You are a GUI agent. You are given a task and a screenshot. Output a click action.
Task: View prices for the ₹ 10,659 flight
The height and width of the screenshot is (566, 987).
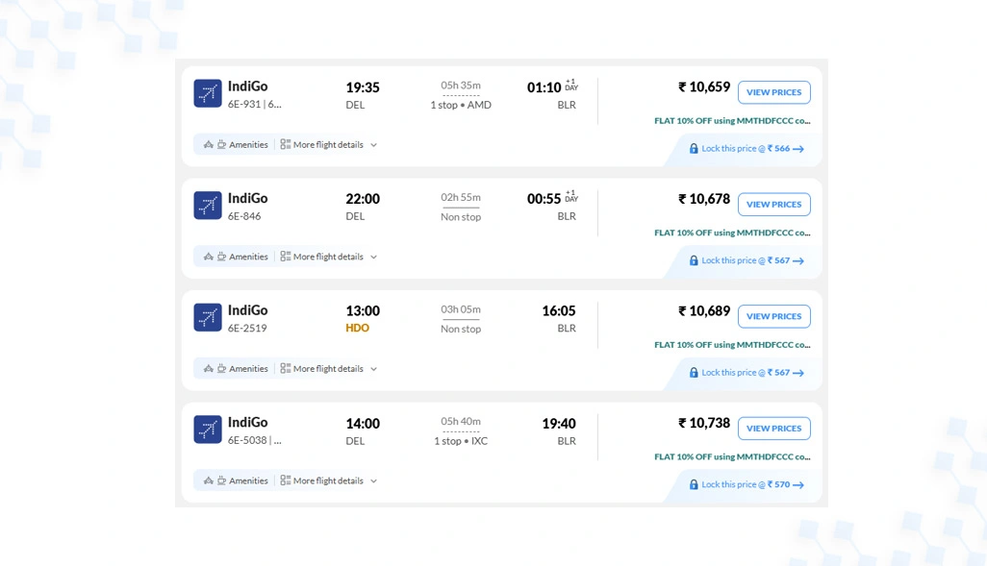[773, 92]
